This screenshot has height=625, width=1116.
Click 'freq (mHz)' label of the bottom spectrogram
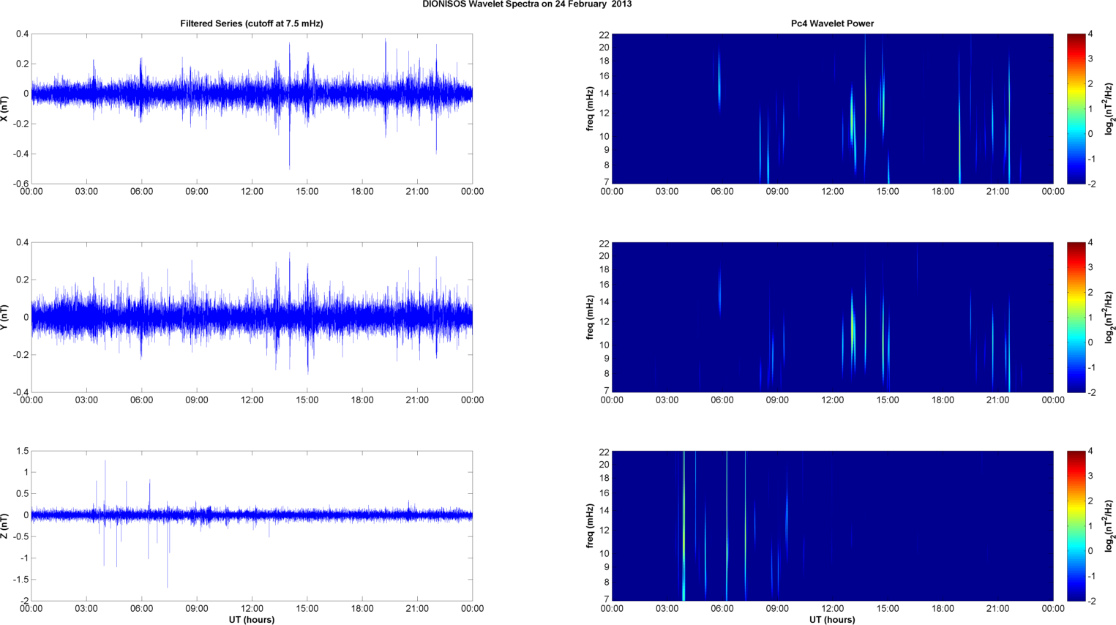coord(590,525)
